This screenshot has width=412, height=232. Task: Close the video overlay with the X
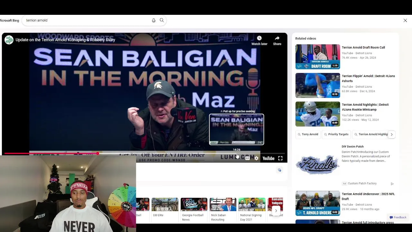405,20
